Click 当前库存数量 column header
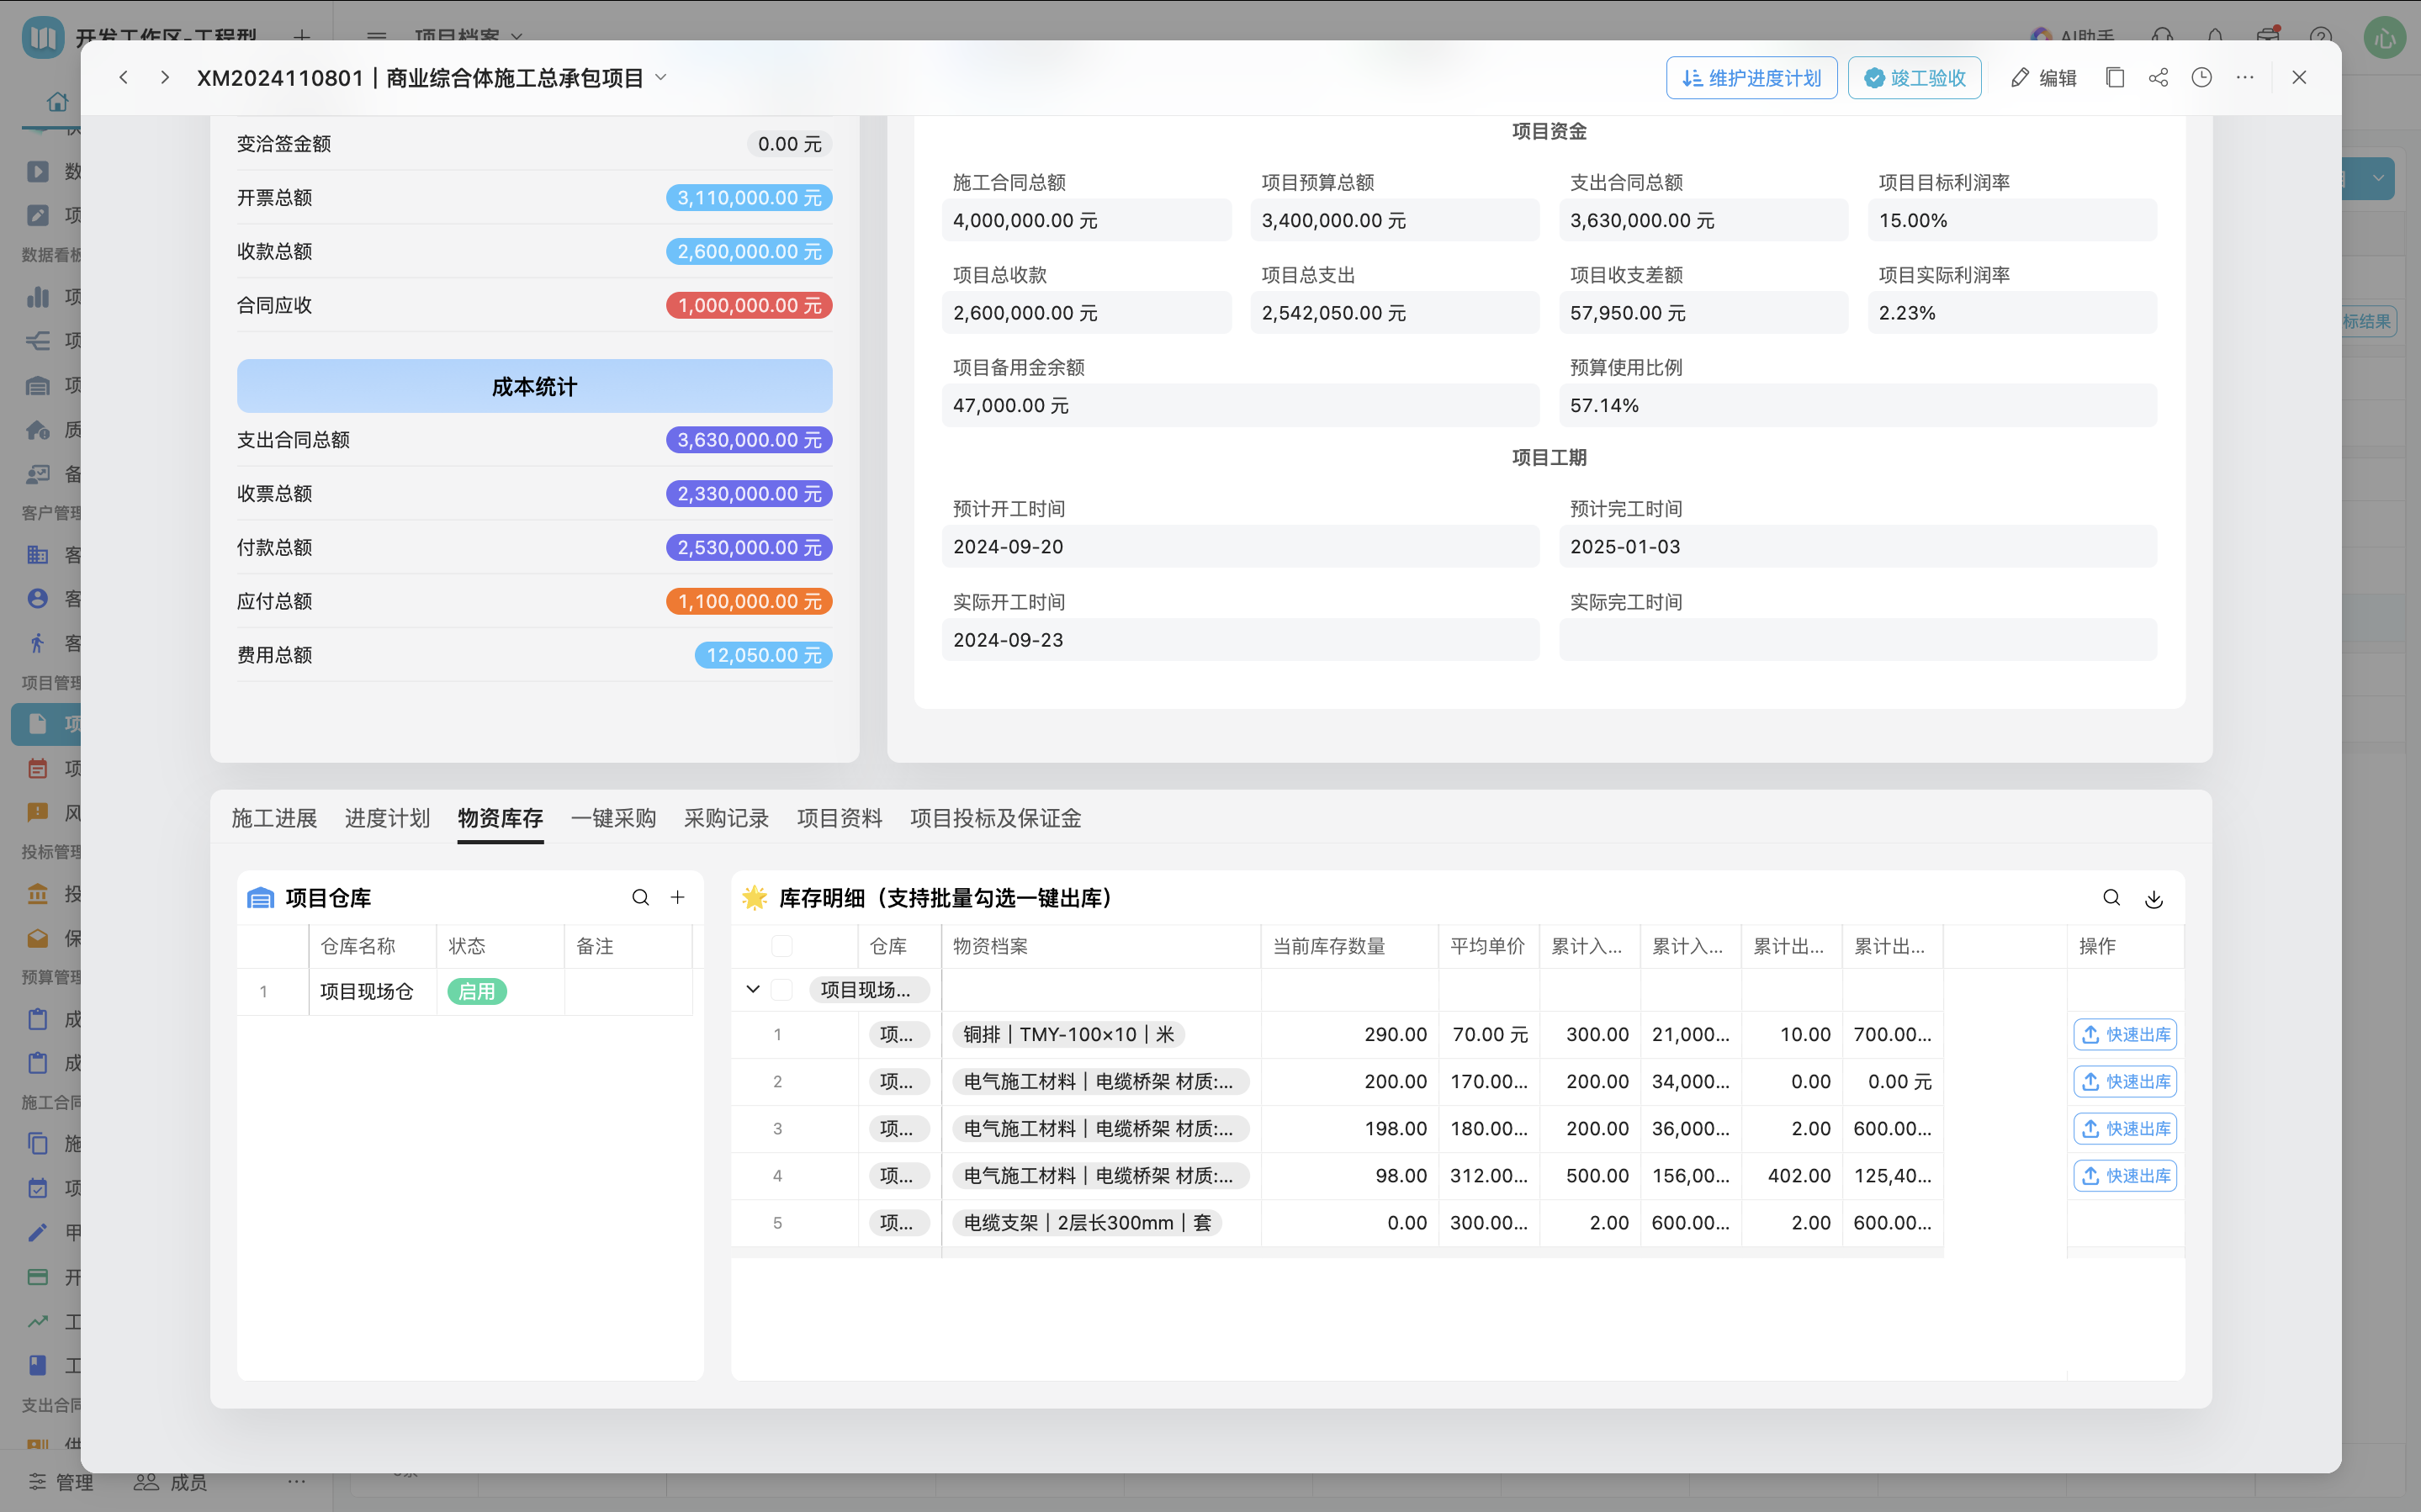Screen dimensions: 2421x1512 click(1349, 945)
